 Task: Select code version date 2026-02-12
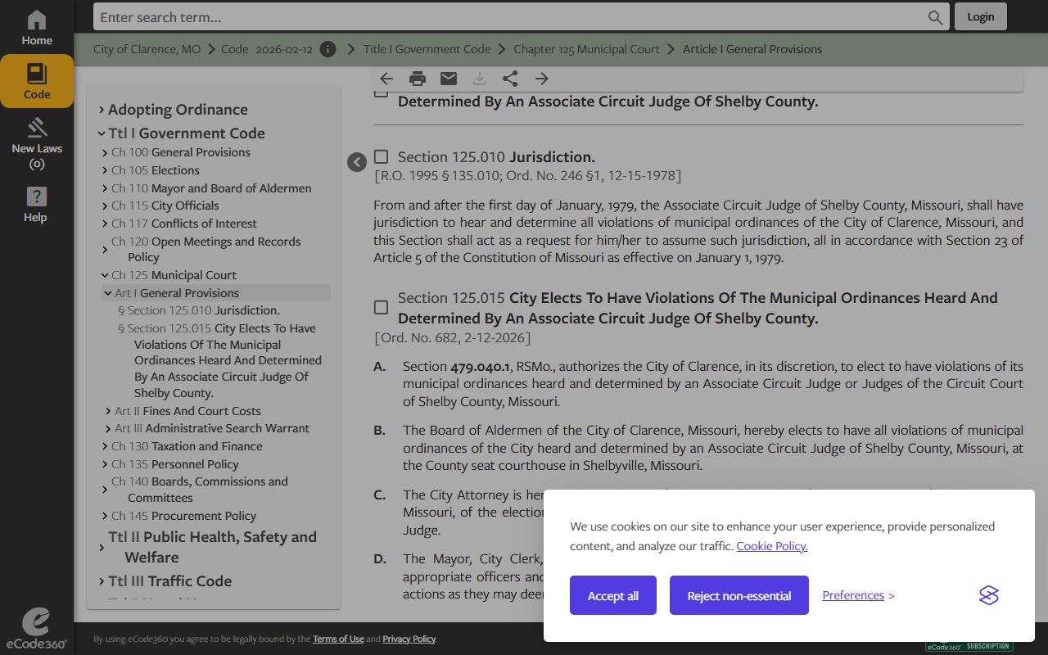284,49
